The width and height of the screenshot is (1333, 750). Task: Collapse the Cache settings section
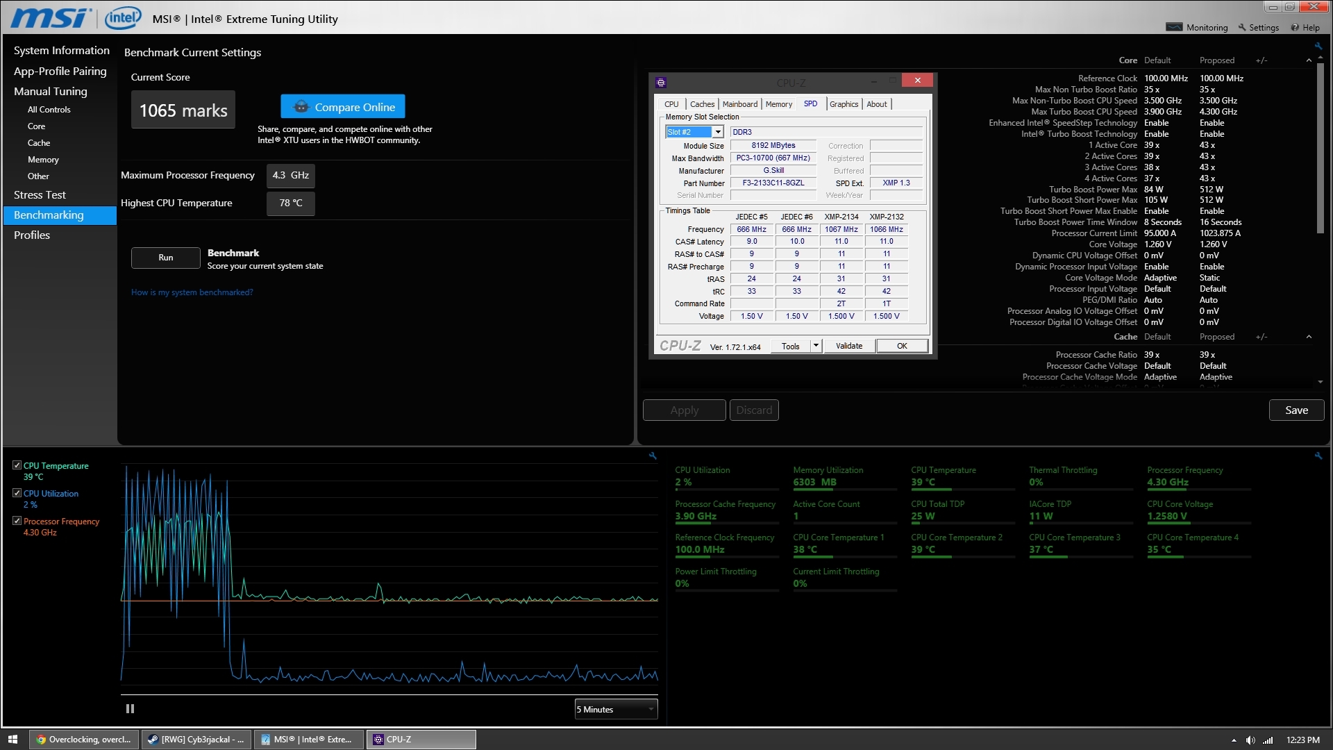tap(1309, 337)
